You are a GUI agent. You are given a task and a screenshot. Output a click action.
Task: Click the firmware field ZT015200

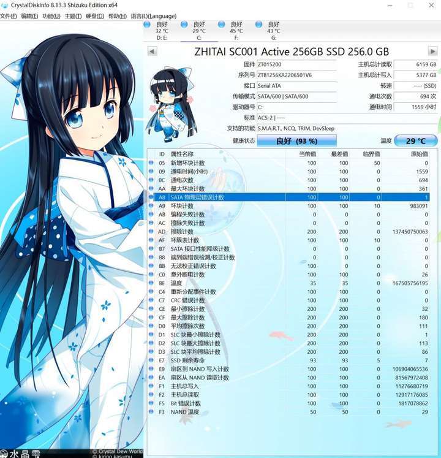tap(296, 64)
